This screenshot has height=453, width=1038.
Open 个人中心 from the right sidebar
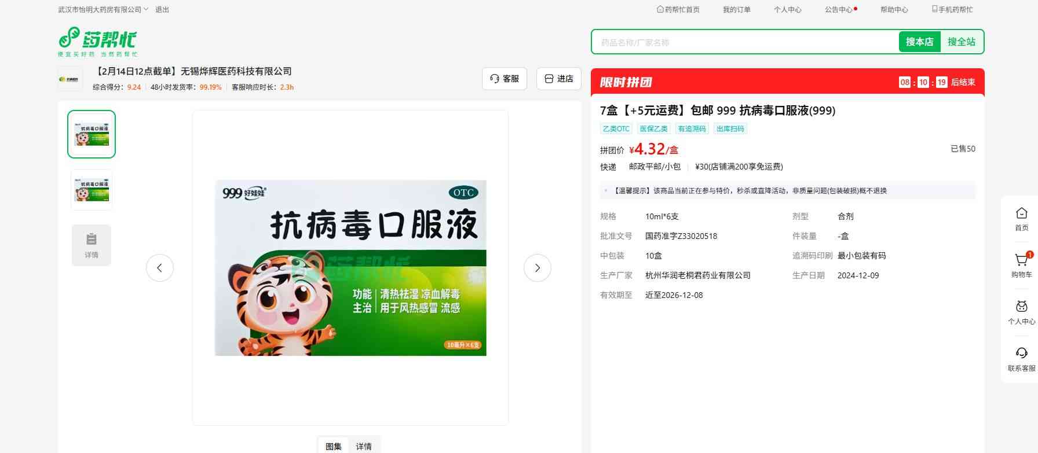(x=1021, y=312)
